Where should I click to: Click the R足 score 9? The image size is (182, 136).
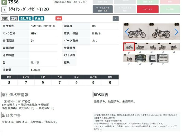click(x=76, y=83)
